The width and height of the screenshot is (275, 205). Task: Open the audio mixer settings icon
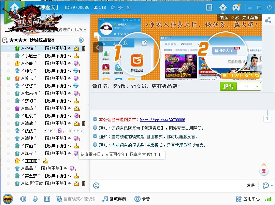47,199
